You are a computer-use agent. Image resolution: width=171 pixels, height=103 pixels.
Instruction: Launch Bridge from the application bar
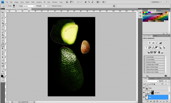click(67, 2)
